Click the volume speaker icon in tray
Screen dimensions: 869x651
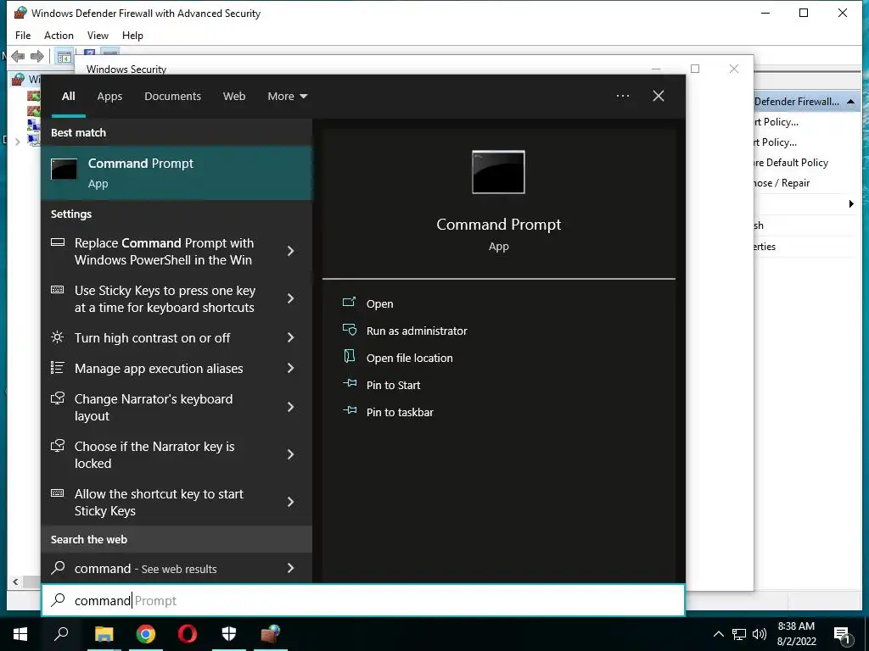point(760,634)
